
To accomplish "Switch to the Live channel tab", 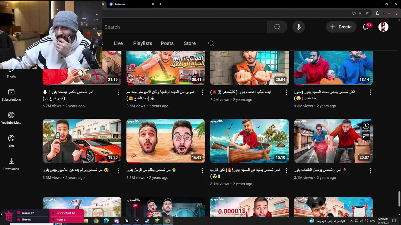I will click(118, 43).
